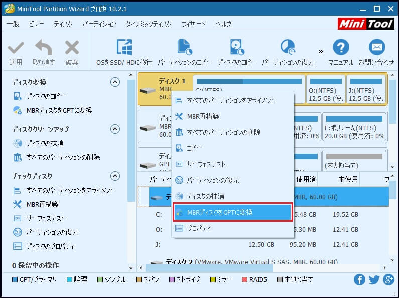This screenshot has height=298, width=399.
Task: Click sidebar ディスクのコピー item
Action: [40, 97]
